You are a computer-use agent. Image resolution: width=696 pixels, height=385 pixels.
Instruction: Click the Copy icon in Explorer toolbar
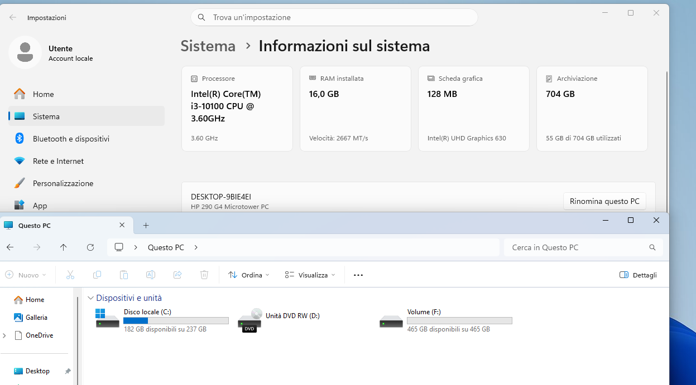coord(97,275)
